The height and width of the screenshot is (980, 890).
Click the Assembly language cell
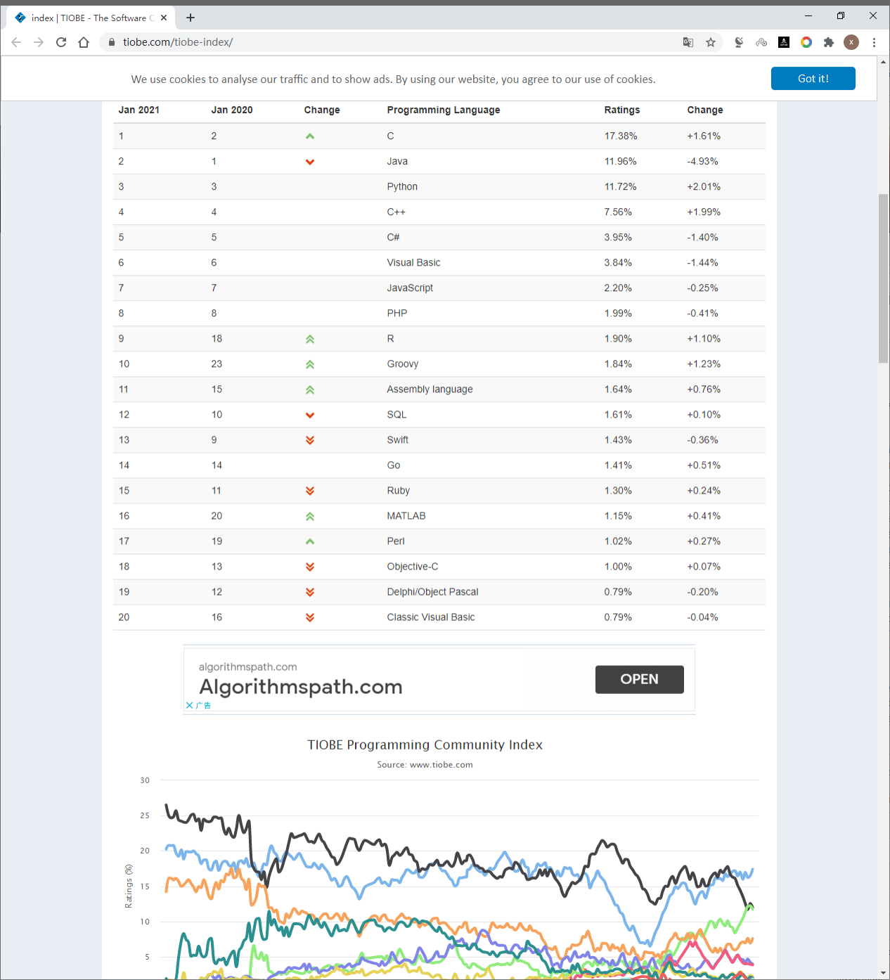(x=430, y=389)
